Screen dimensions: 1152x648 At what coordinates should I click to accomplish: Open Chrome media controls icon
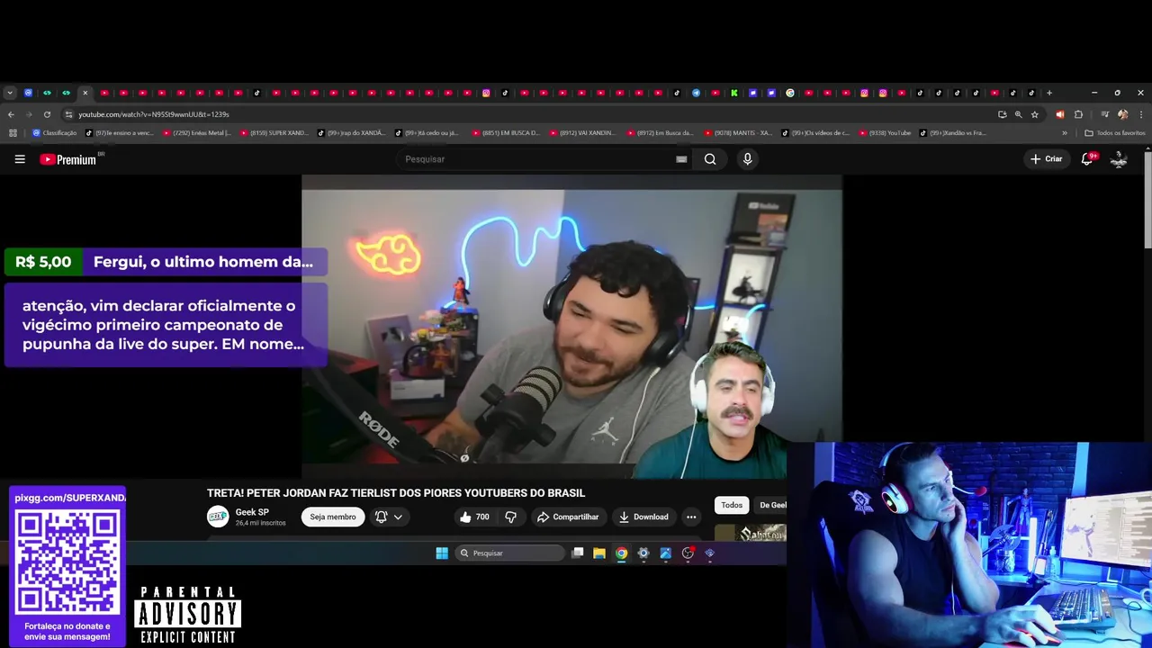1104,114
